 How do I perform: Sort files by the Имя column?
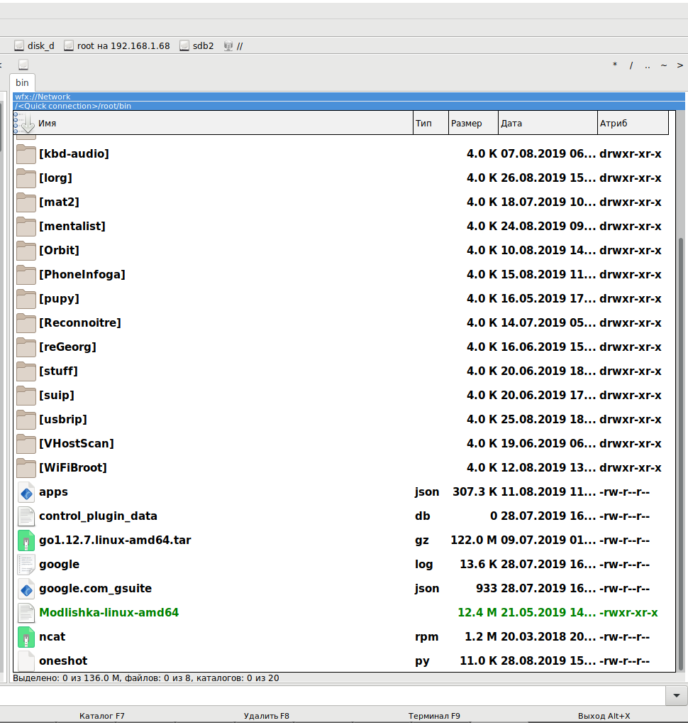click(213, 123)
